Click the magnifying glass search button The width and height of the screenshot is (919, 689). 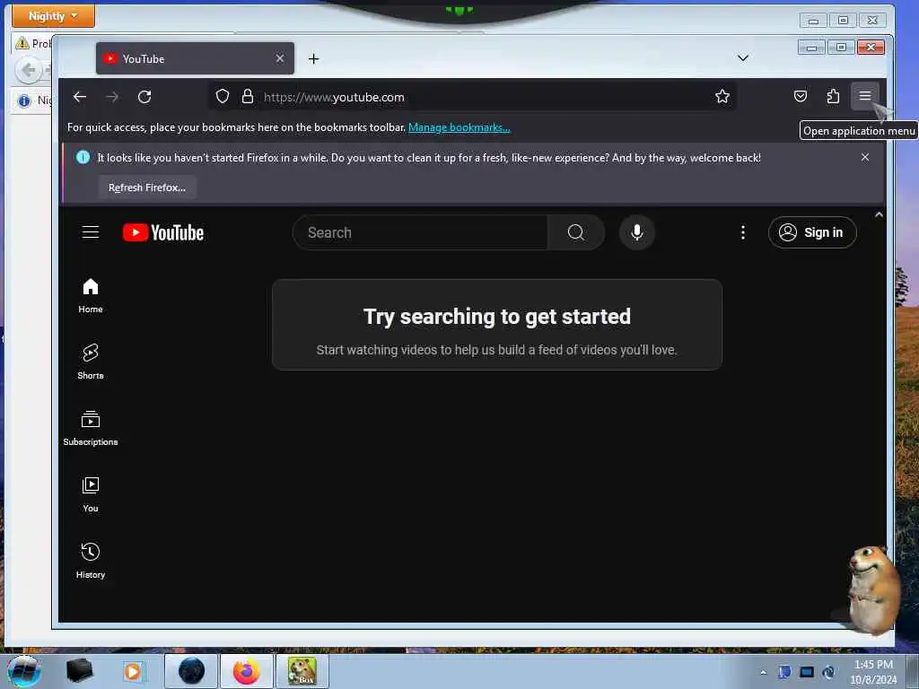pyautogui.click(x=575, y=232)
